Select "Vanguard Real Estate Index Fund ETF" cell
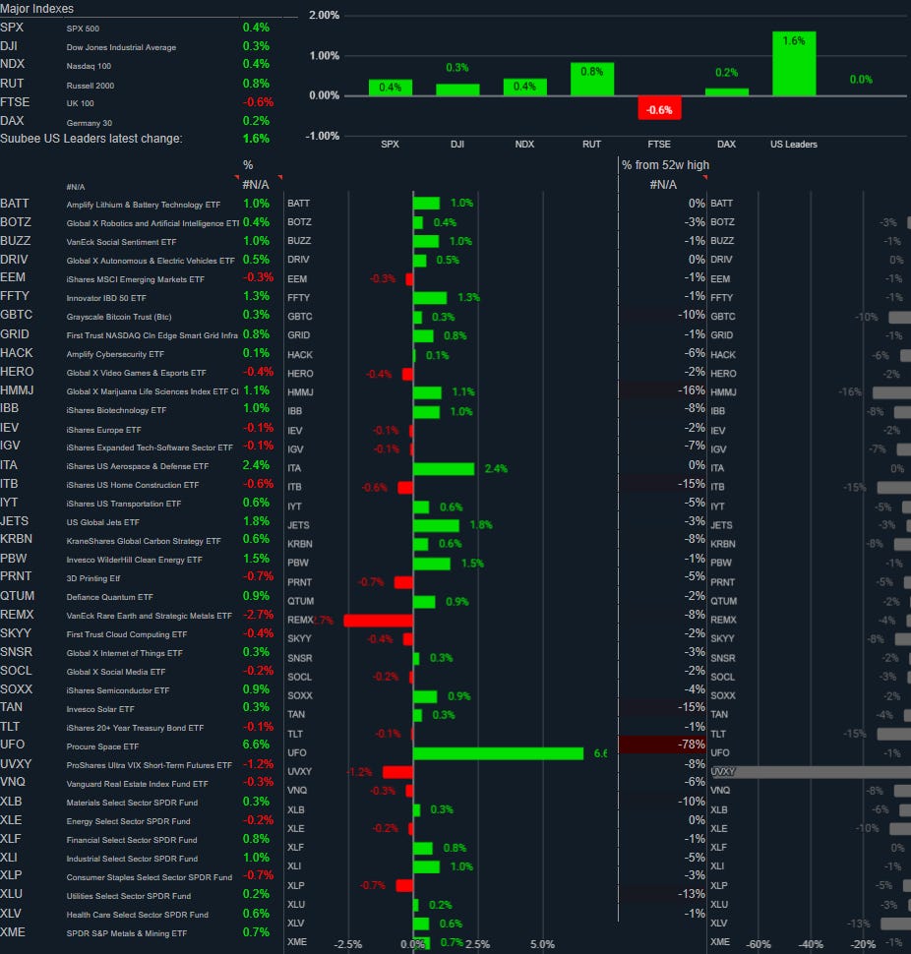This screenshot has height=954, width=911. [137, 784]
